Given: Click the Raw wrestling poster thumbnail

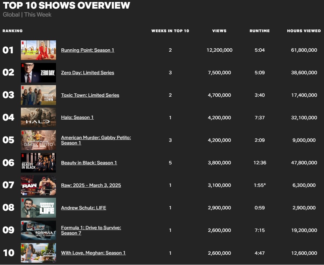Looking at the screenshot, I should pyautogui.click(x=38, y=185).
